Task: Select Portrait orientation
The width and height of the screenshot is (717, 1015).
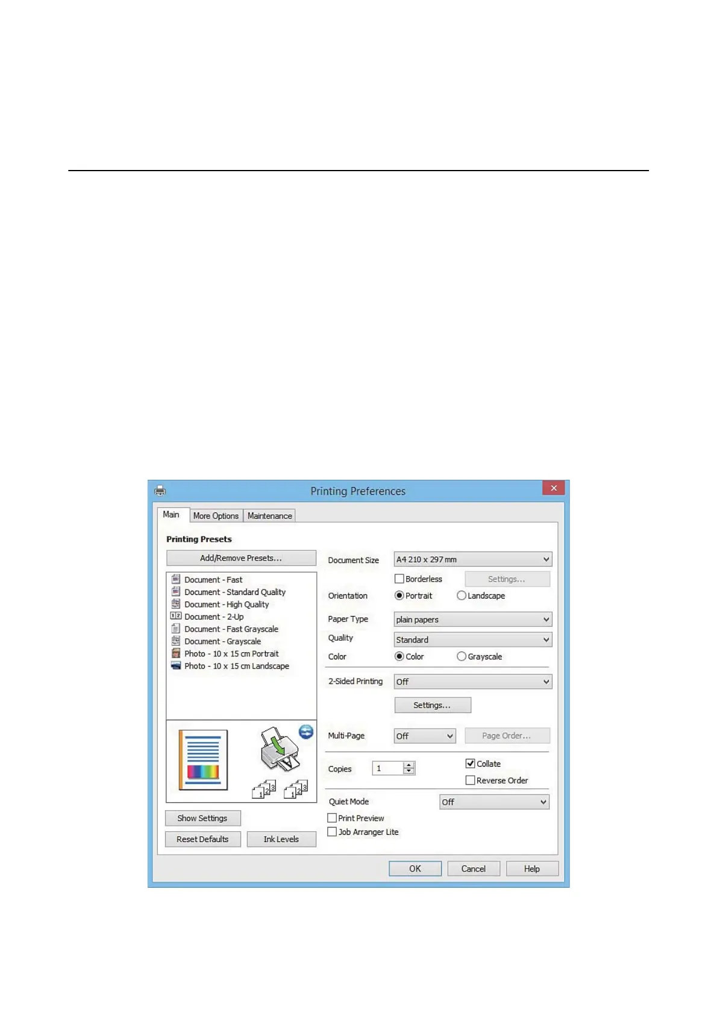Action: pyautogui.click(x=399, y=595)
